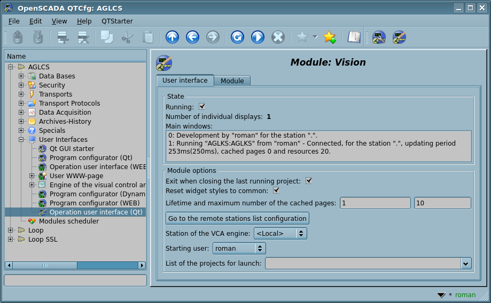The image size is (491, 303).
Task: Open the Help menu
Action: 84,21
